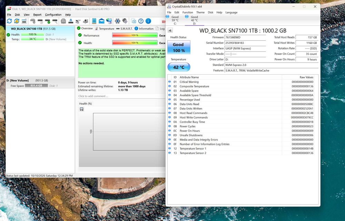Switch to the Information tab
The height and width of the screenshot is (221, 345).
tap(144, 29)
